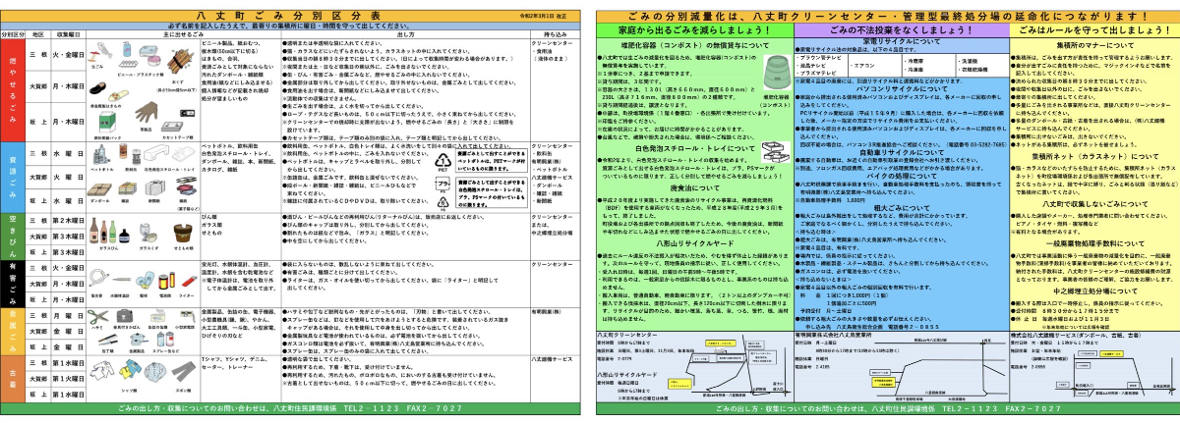Click the 第2木曜日 collection day cell

pyautogui.click(x=67, y=222)
